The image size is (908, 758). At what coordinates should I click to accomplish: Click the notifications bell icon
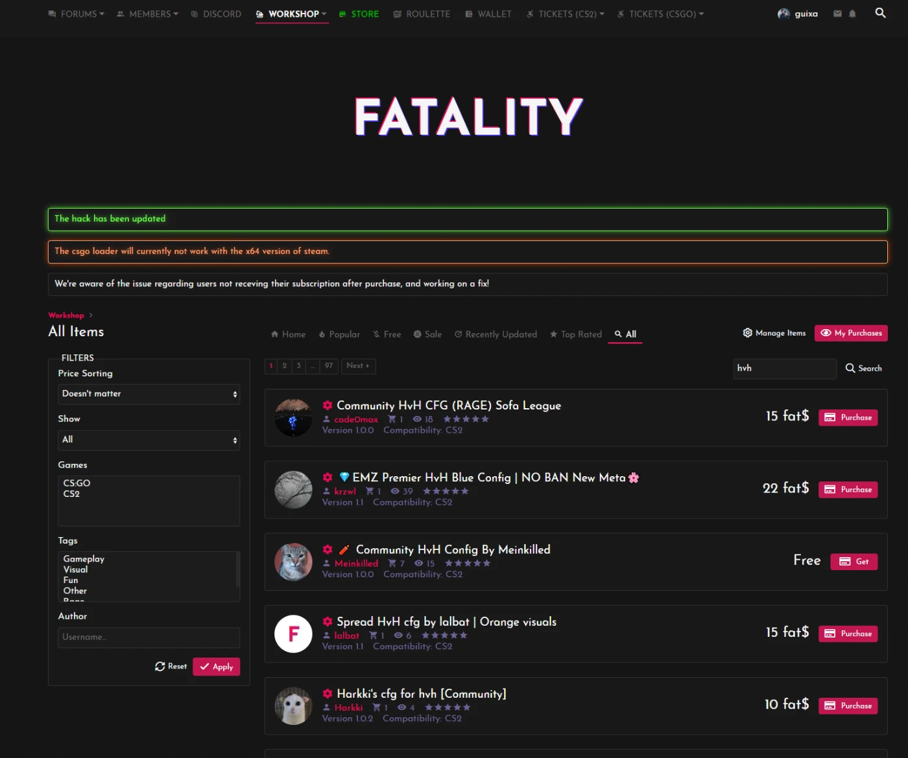[x=852, y=14]
